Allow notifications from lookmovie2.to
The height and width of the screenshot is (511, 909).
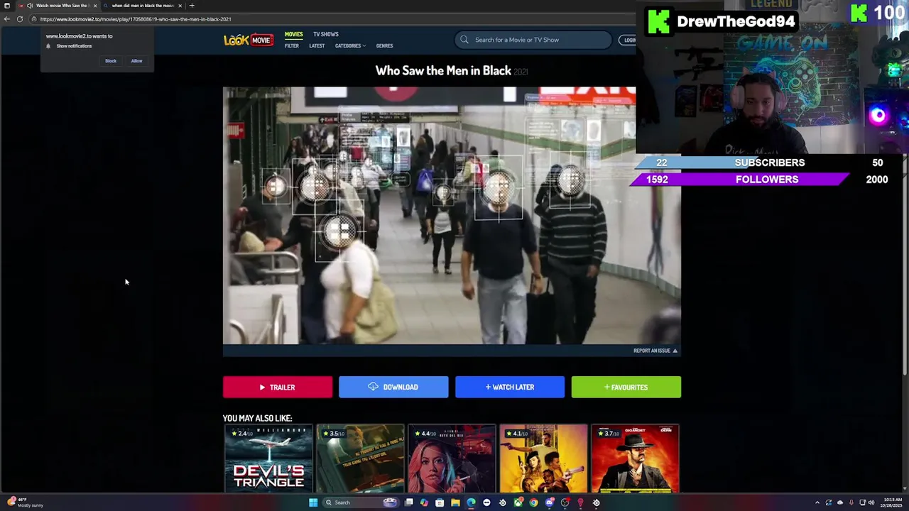coord(136,61)
